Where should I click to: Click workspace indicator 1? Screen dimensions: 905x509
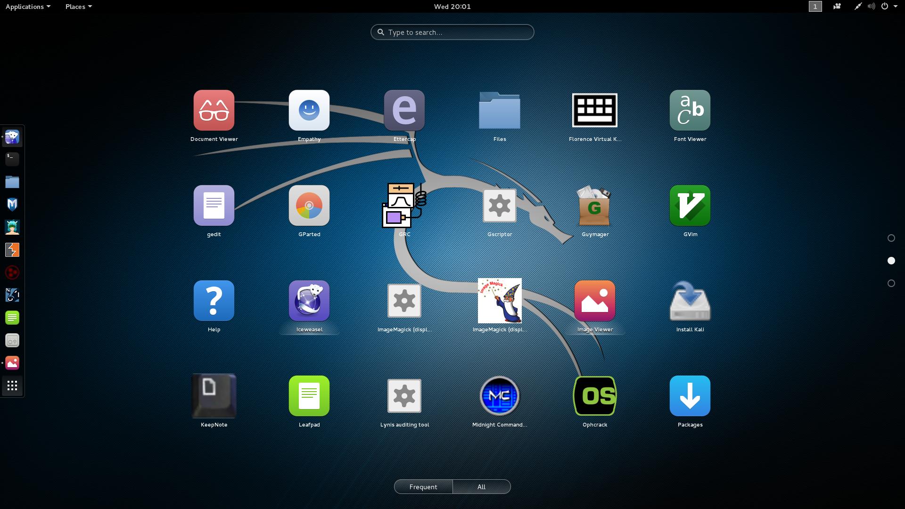815,7
